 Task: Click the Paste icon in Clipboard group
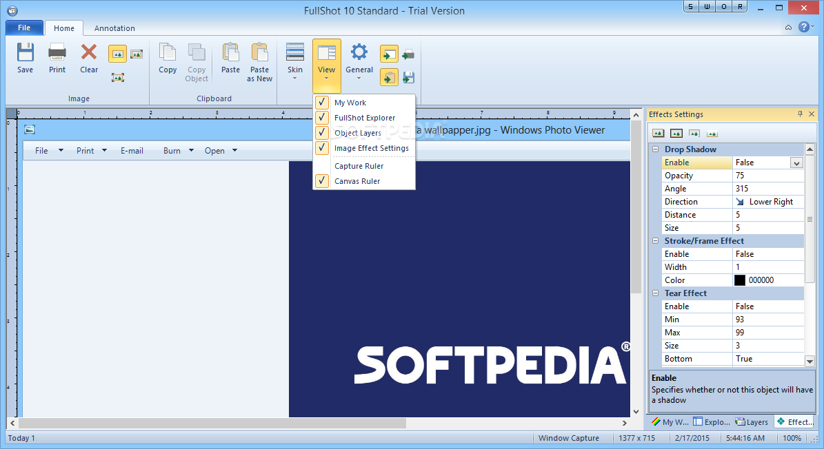[230, 59]
